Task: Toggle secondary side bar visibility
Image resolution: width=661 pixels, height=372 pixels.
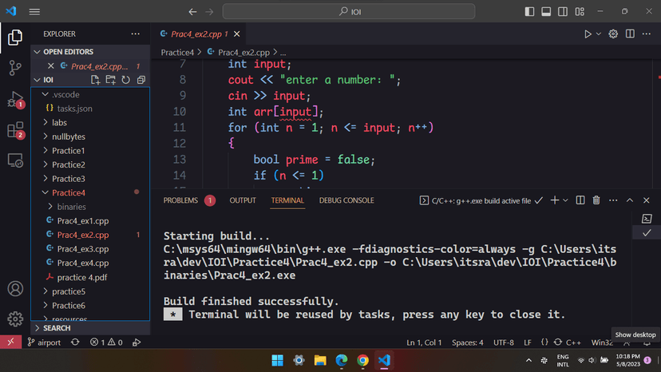Action: click(x=564, y=11)
